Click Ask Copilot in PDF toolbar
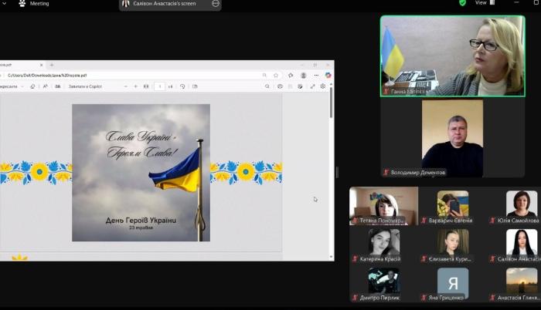The height and width of the screenshot is (310, 541). coord(85,86)
